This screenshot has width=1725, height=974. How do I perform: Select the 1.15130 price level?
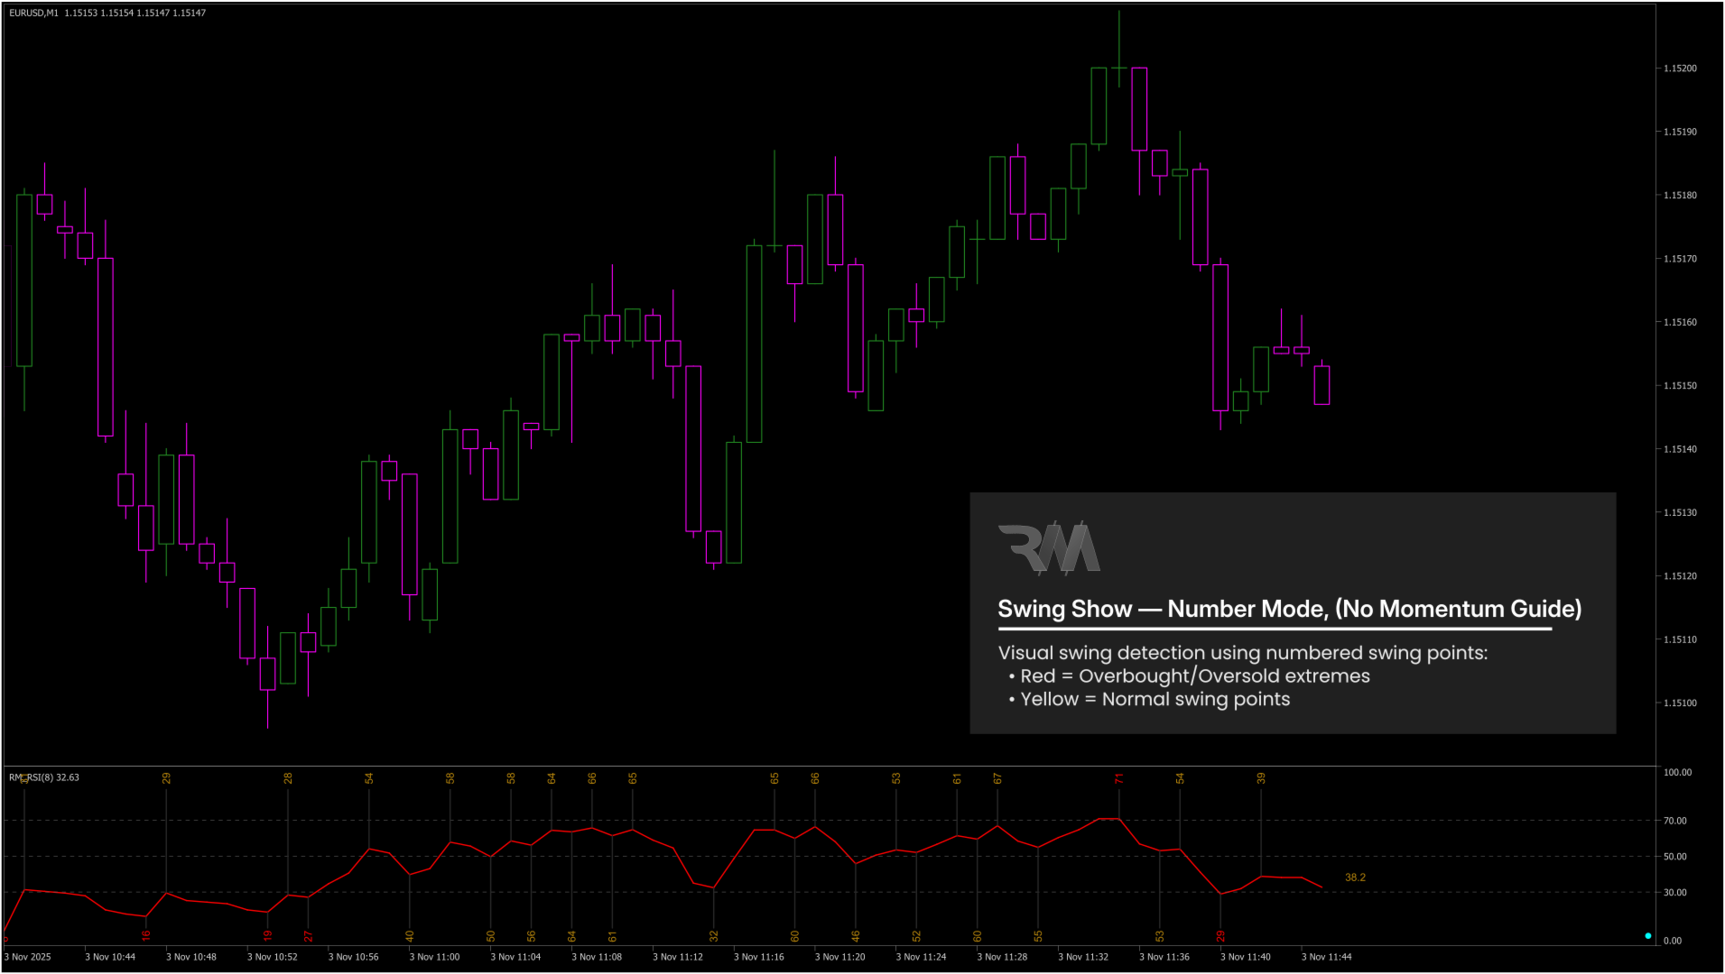[x=1680, y=512]
